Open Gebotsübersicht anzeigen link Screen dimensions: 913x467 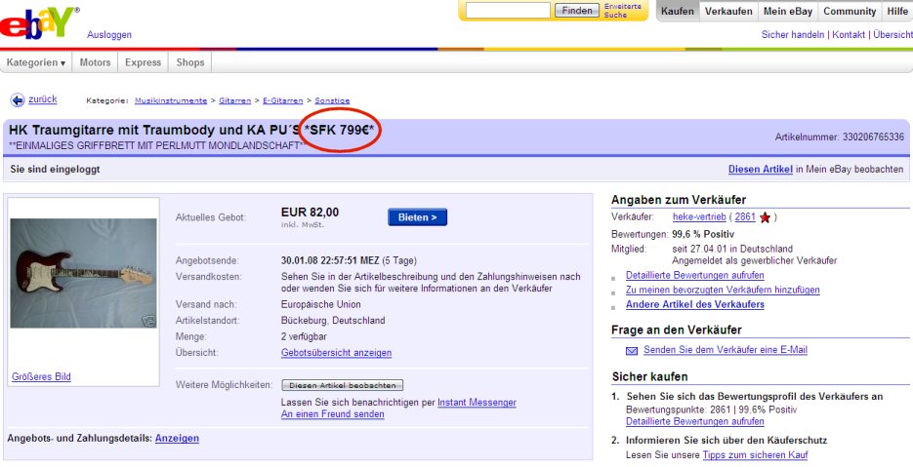pos(336,353)
